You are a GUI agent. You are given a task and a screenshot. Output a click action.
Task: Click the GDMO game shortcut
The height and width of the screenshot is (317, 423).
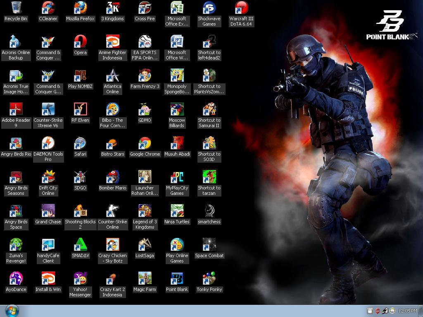[145, 109]
